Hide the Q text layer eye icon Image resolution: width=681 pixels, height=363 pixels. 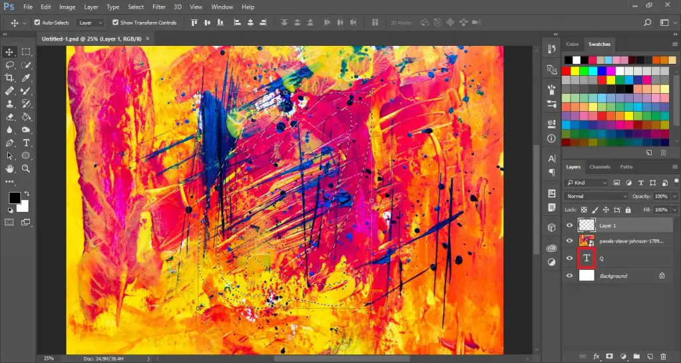[x=569, y=259]
